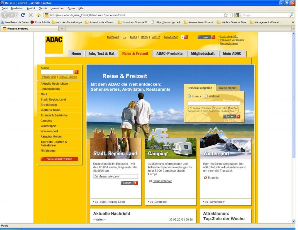Open the n-tv.de Topmeldungen feed bookmark
The width and height of the screenshot is (298, 230).
click(68, 22)
